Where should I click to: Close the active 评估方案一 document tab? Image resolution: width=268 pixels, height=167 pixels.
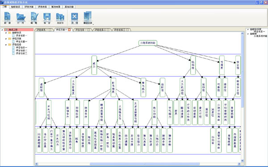(69, 30)
